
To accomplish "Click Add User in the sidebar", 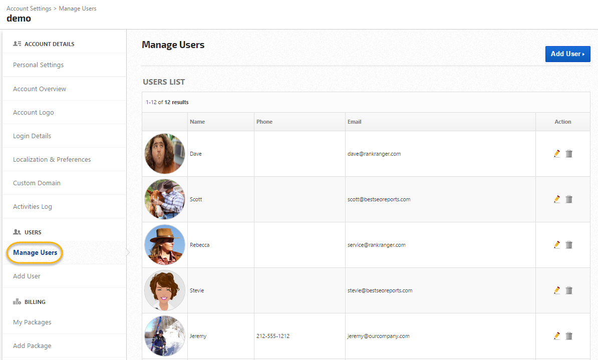I will 27,276.
